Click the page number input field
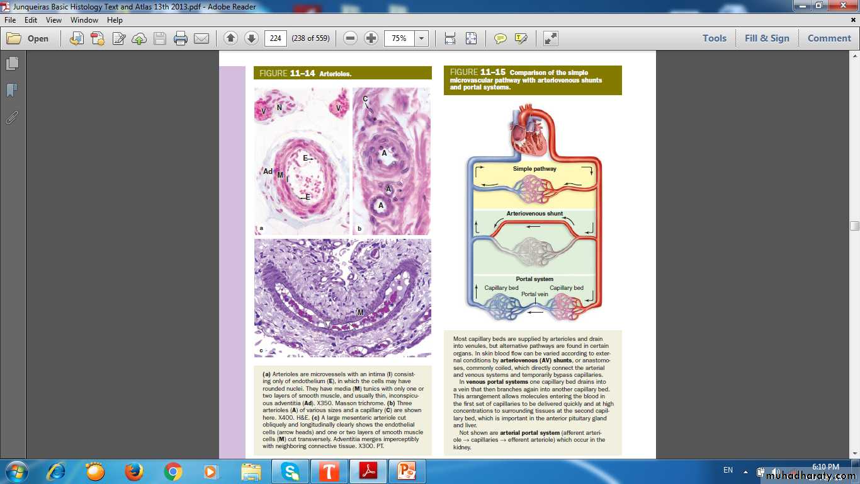 (x=275, y=38)
